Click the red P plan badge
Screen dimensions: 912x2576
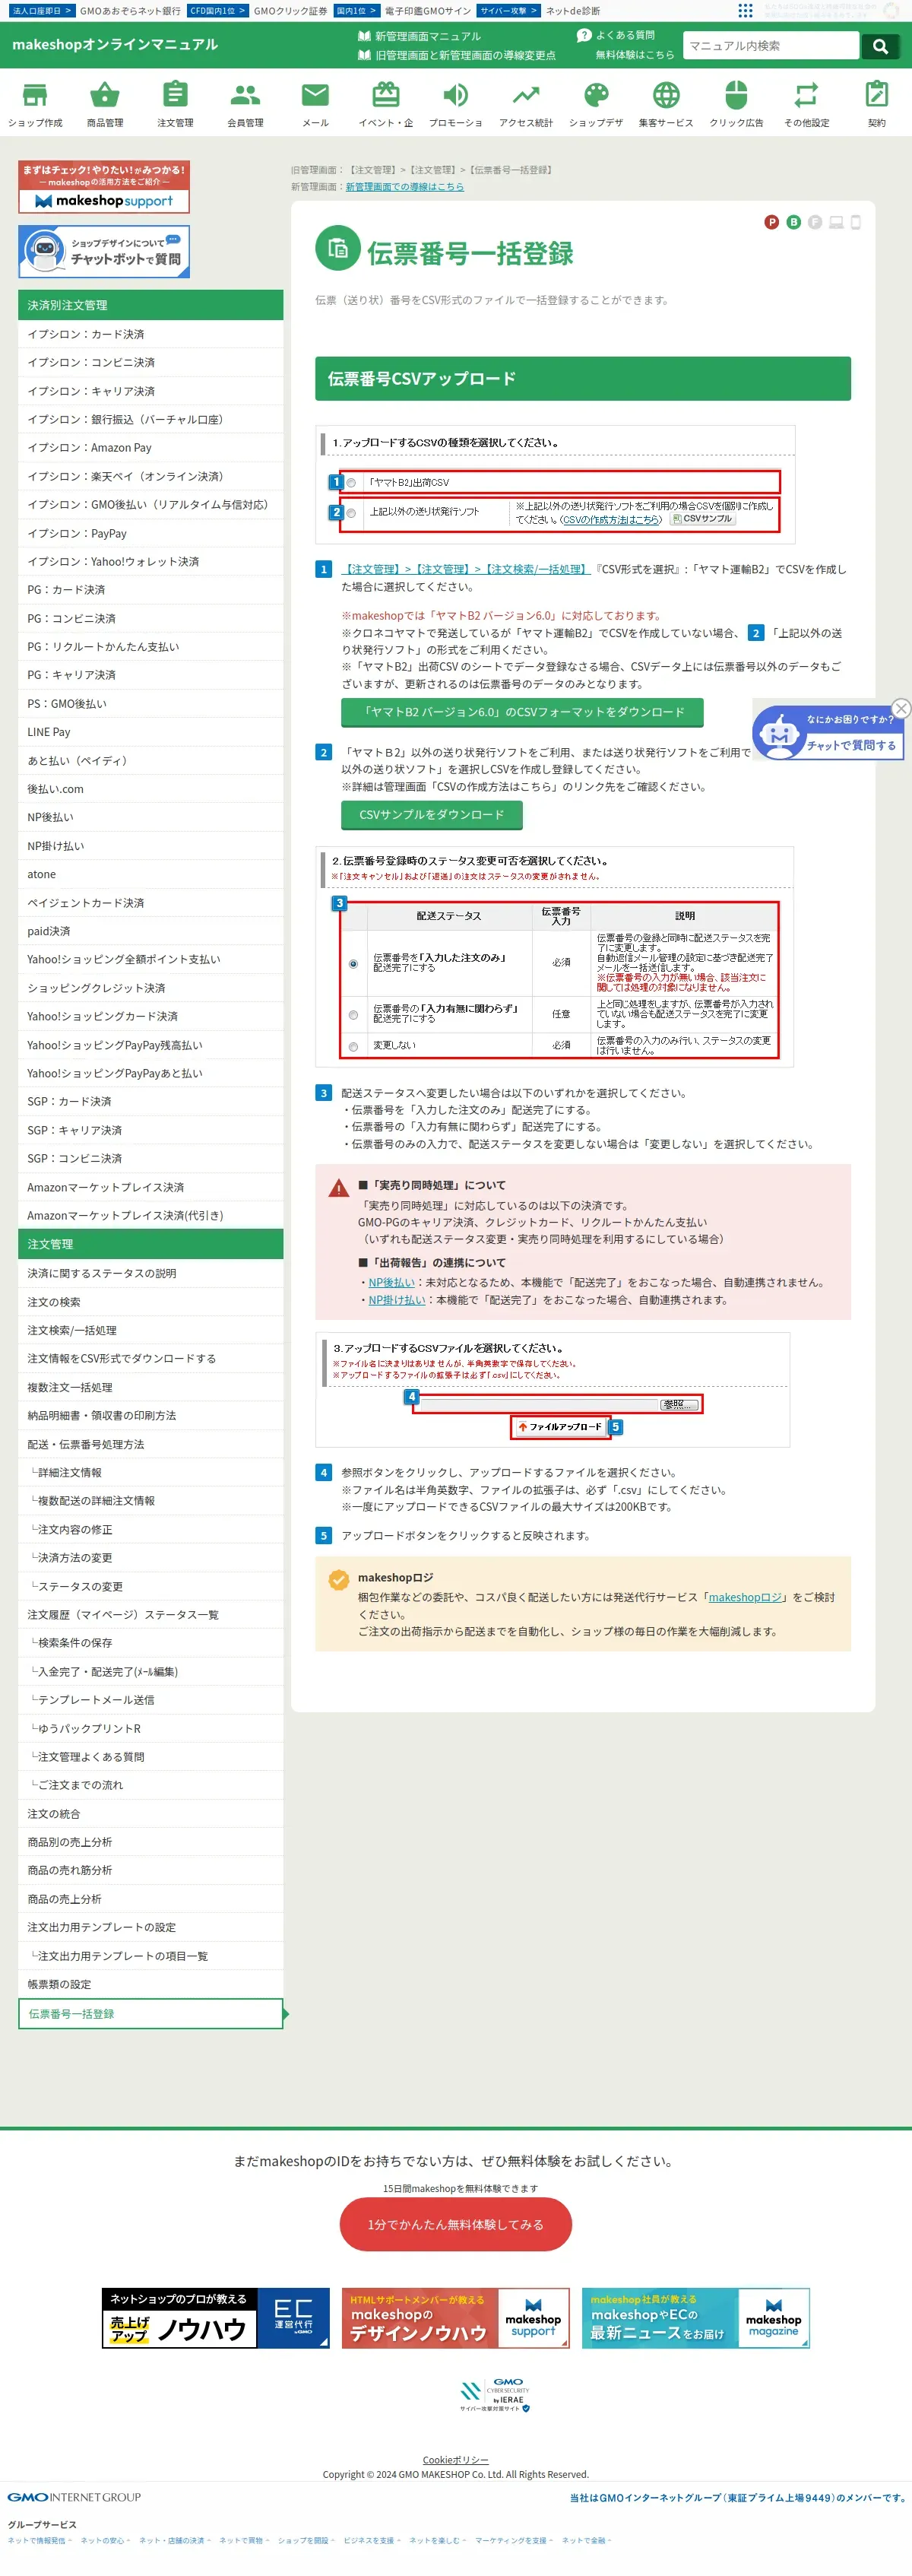coord(771,222)
